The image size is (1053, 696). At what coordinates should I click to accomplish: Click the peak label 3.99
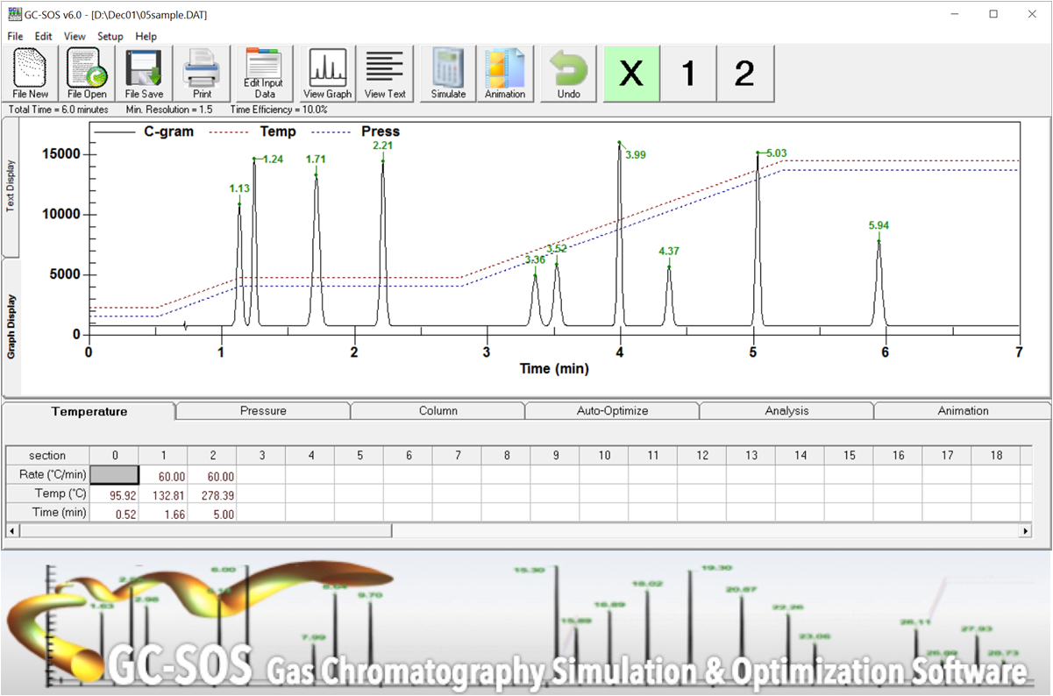(x=636, y=155)
